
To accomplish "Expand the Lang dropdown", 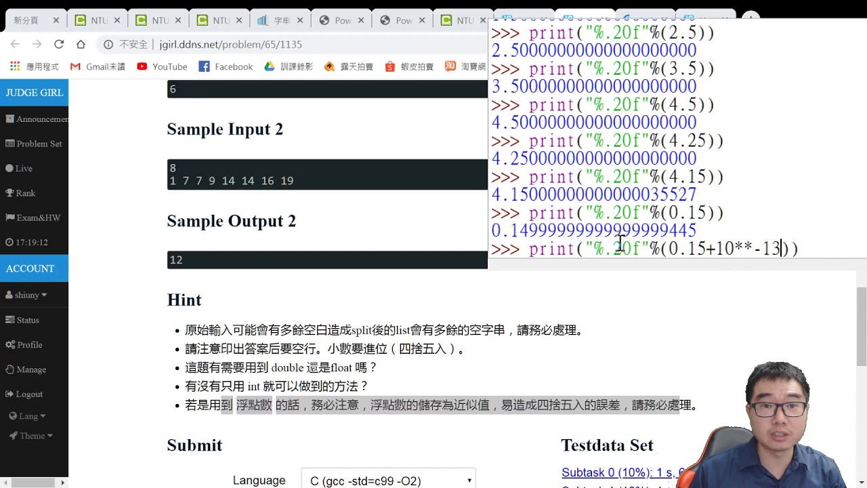I will tap(28, 415).
